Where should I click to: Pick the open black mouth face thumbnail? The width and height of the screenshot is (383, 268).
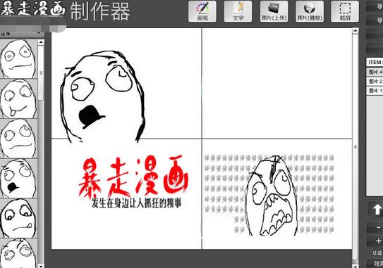pyautogui.click(x=18, y=179)
